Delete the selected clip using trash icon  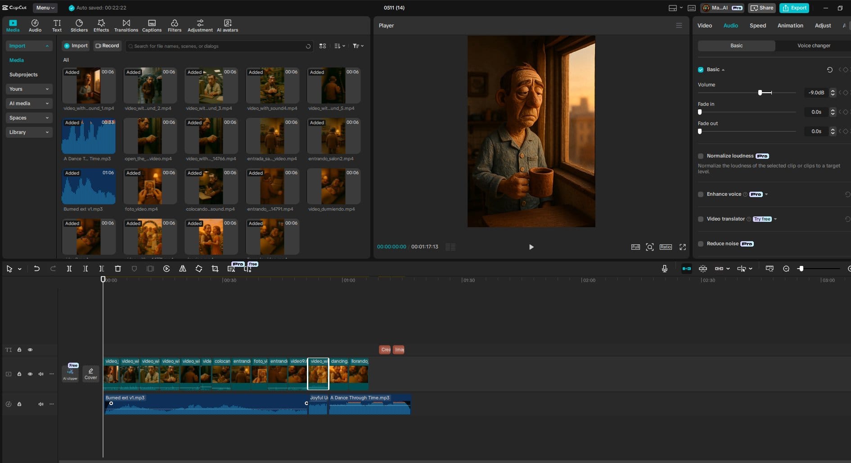tap(118, 269)
